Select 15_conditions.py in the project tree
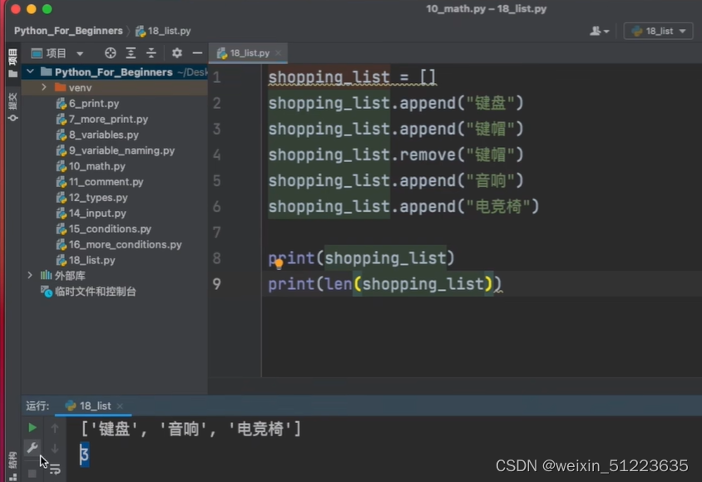Image resolution: width=702 pixels, height=482 pixels. 104,229
